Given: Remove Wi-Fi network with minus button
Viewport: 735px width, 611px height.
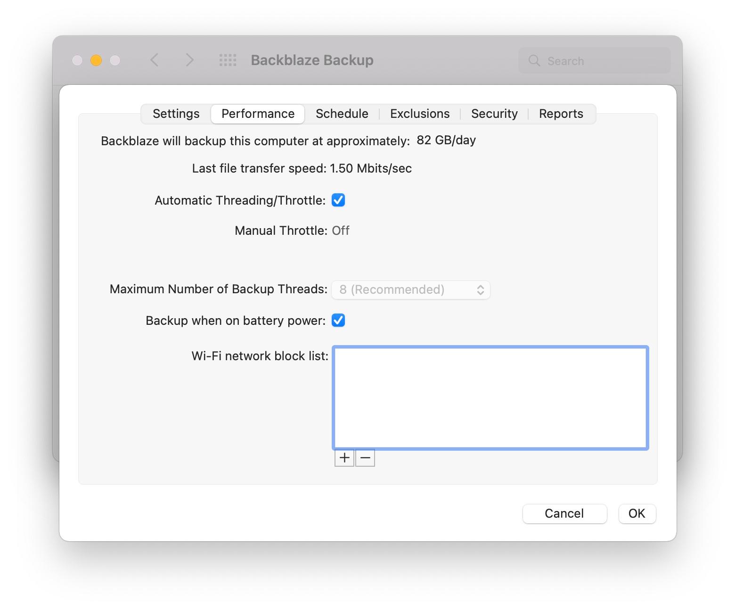Looking at the screenshot, I should coord(365,458).
